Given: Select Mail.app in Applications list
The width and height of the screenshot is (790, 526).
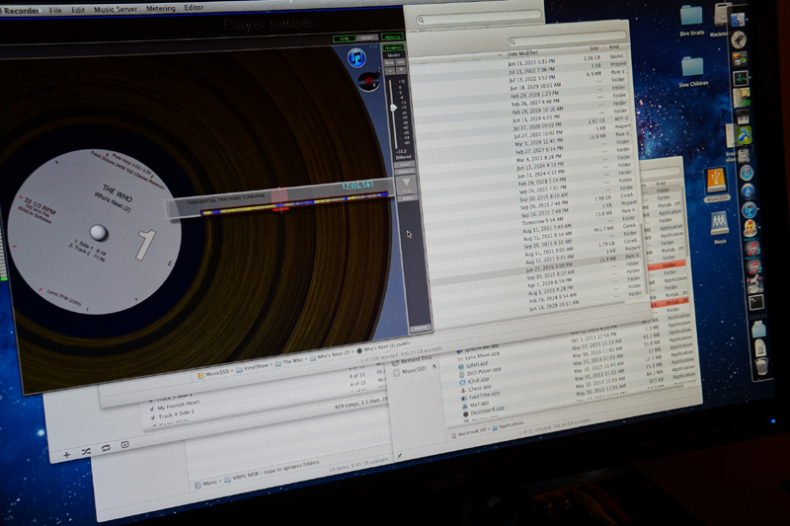Looking at the screenshot, I should point(474,405).
